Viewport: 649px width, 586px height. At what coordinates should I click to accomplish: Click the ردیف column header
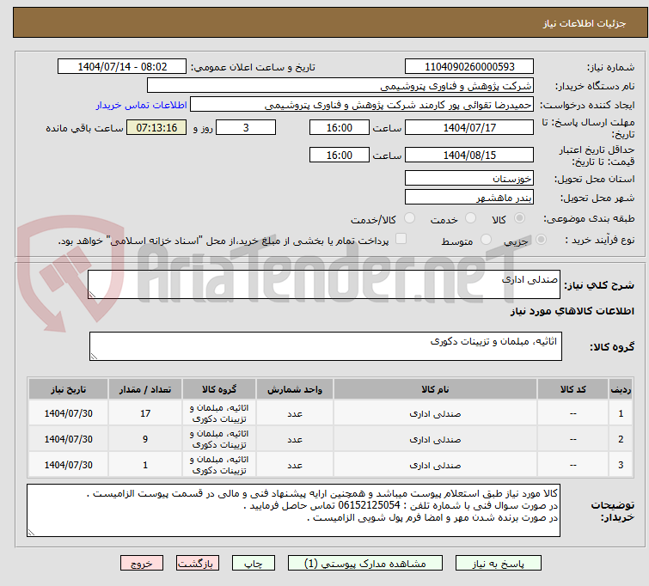pyautogui.click(x=621, y=389)
